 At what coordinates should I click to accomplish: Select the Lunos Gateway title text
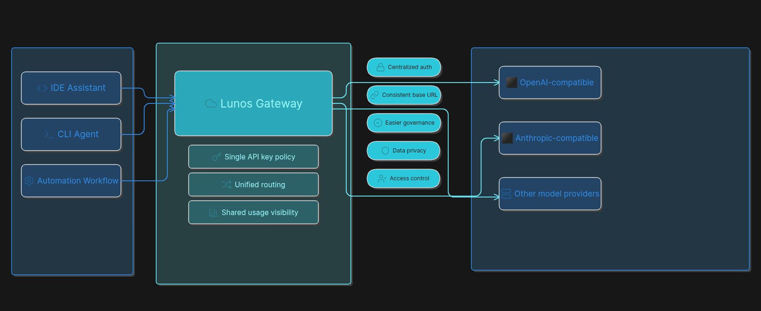(x=261, y=104)
